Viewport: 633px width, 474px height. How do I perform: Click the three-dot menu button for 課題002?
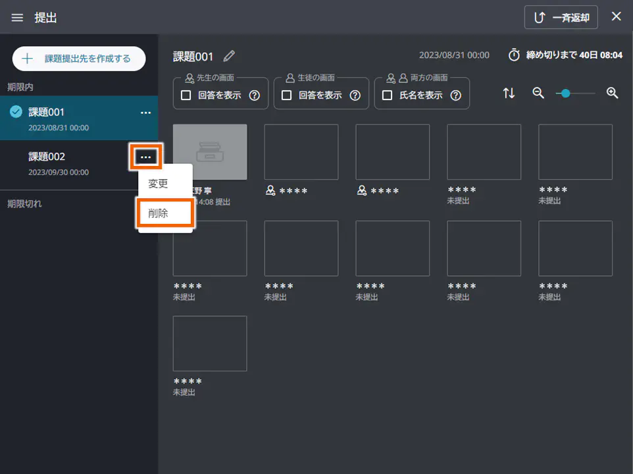(x=146, y=157)
